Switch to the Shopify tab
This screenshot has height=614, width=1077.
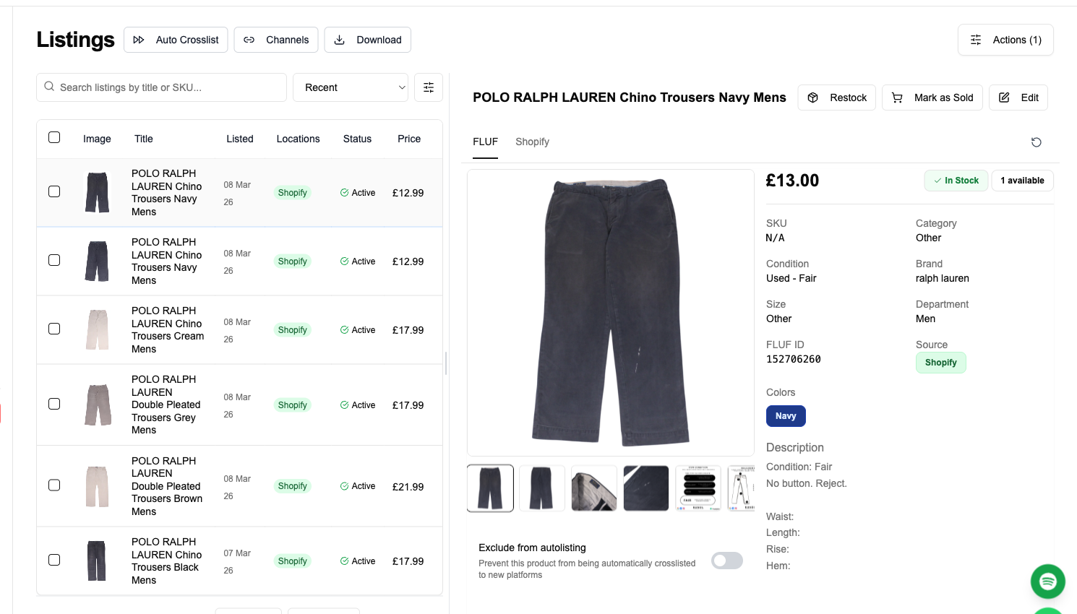[x=533, y=142]
